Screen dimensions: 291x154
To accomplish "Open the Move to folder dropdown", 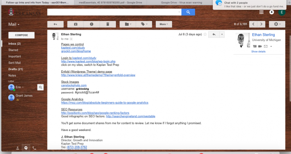I will (x=128, y=24).
